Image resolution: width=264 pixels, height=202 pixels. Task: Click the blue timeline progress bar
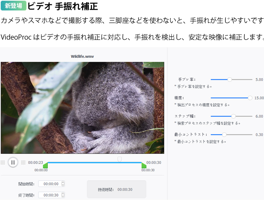pyautogui.click(x=95, y=163)
